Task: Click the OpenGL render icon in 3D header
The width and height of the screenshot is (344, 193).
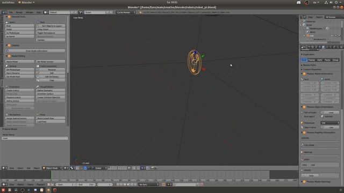Action: pos(152,168)
